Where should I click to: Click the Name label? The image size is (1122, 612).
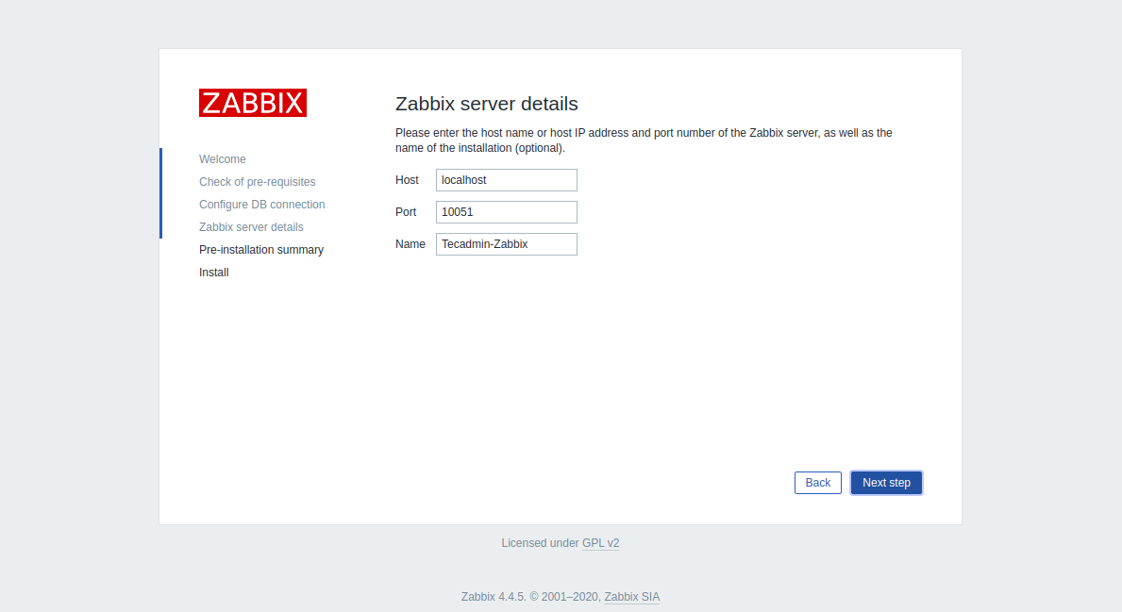coord(410,244)
